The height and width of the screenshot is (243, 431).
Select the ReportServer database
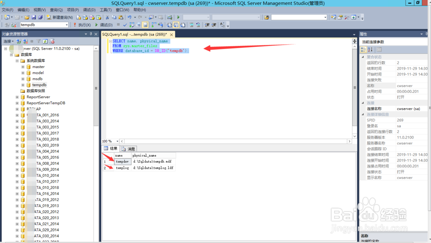[38, 97]
